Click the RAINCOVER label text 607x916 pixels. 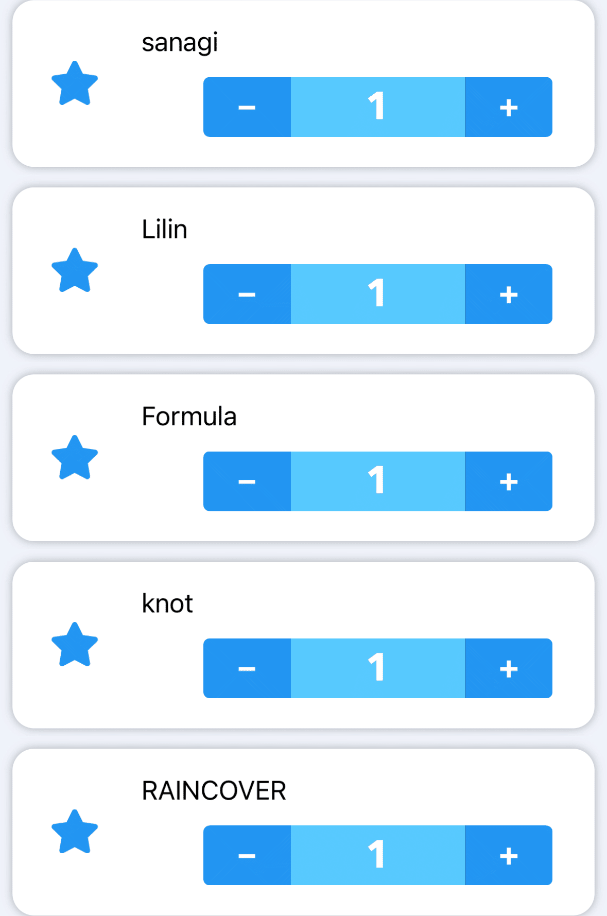(x=214, y=791)
